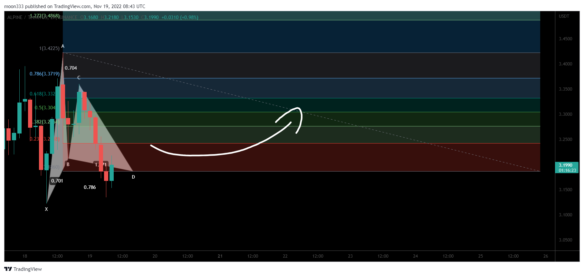The width and height of the screenshot is (584, 276).
Task: Click the red 0.236 Fibonacci level label
Action: (x=44, y=139)
